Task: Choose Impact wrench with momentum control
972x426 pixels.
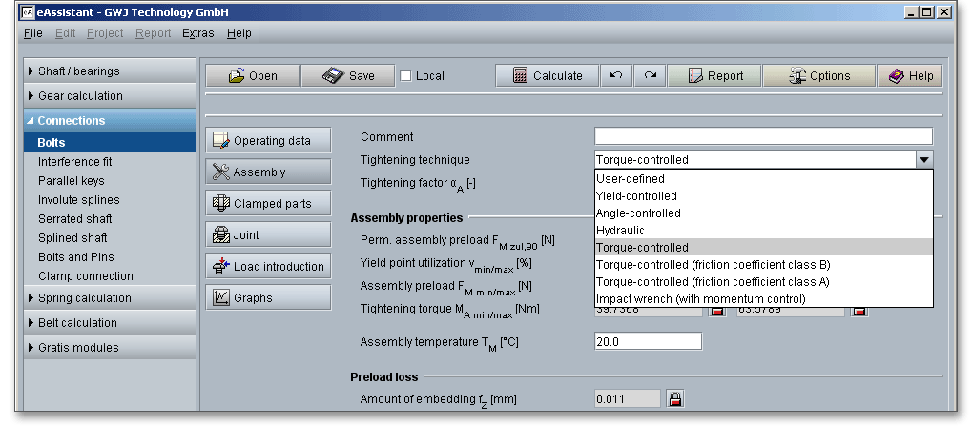Action: (x=700, y=299)
